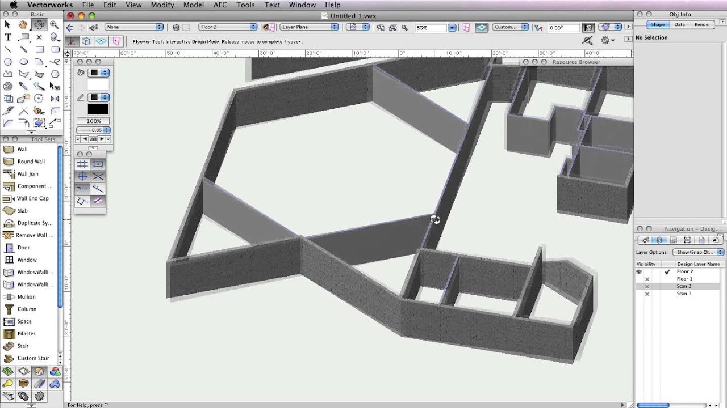Open the Tools menu
The width and height of the screenshot is (727, 408).
coord(245,5)
